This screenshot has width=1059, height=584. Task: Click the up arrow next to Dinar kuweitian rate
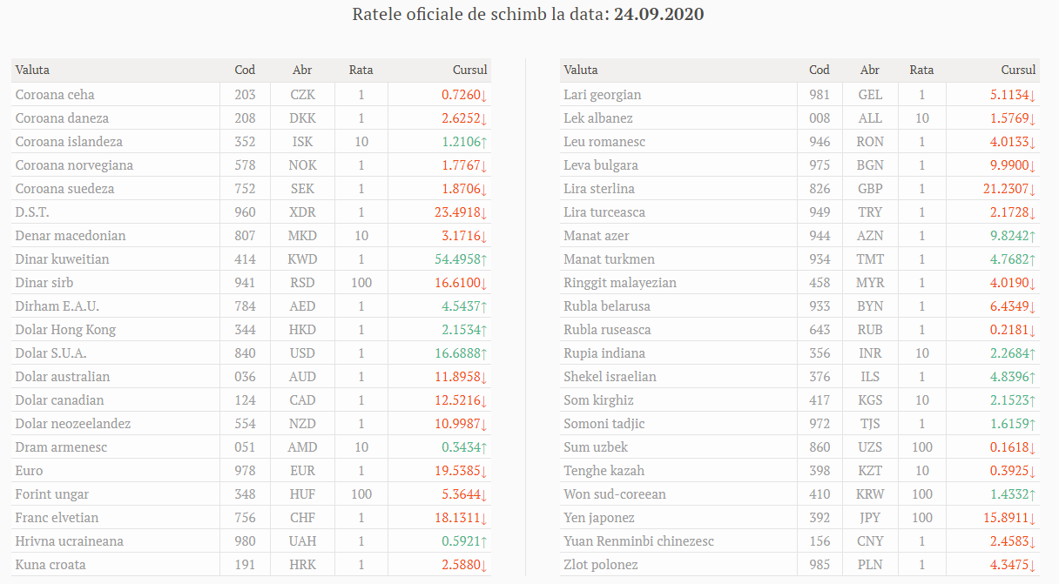(x=484, y=259)
